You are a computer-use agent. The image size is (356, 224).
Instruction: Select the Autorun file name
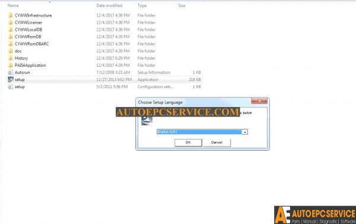coord(23,73)
